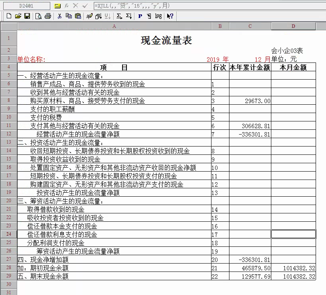The width and height of the screenshot is (326, 295).
Task: Click sigma with right-arrow sum icon
Action: (119, 16)
